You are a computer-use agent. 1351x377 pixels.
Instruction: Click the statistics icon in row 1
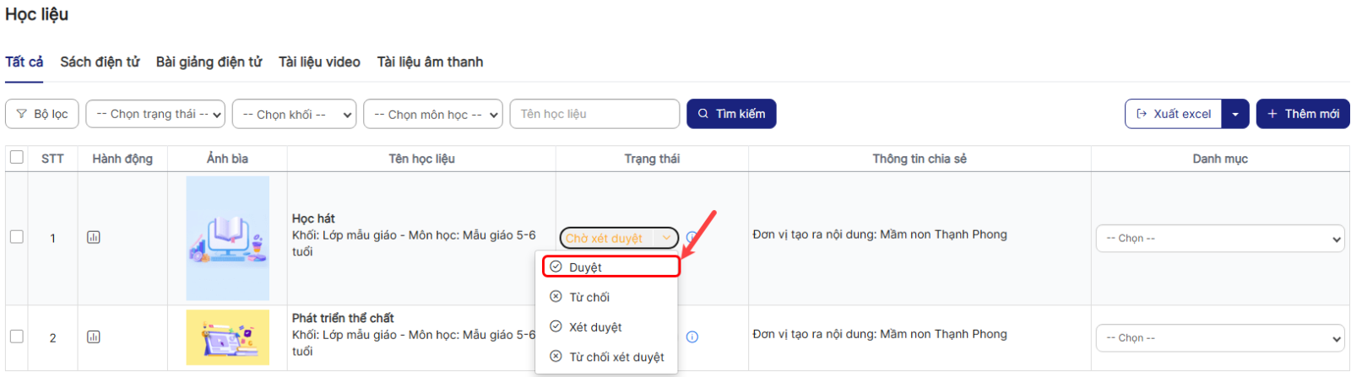coord(94,238)
